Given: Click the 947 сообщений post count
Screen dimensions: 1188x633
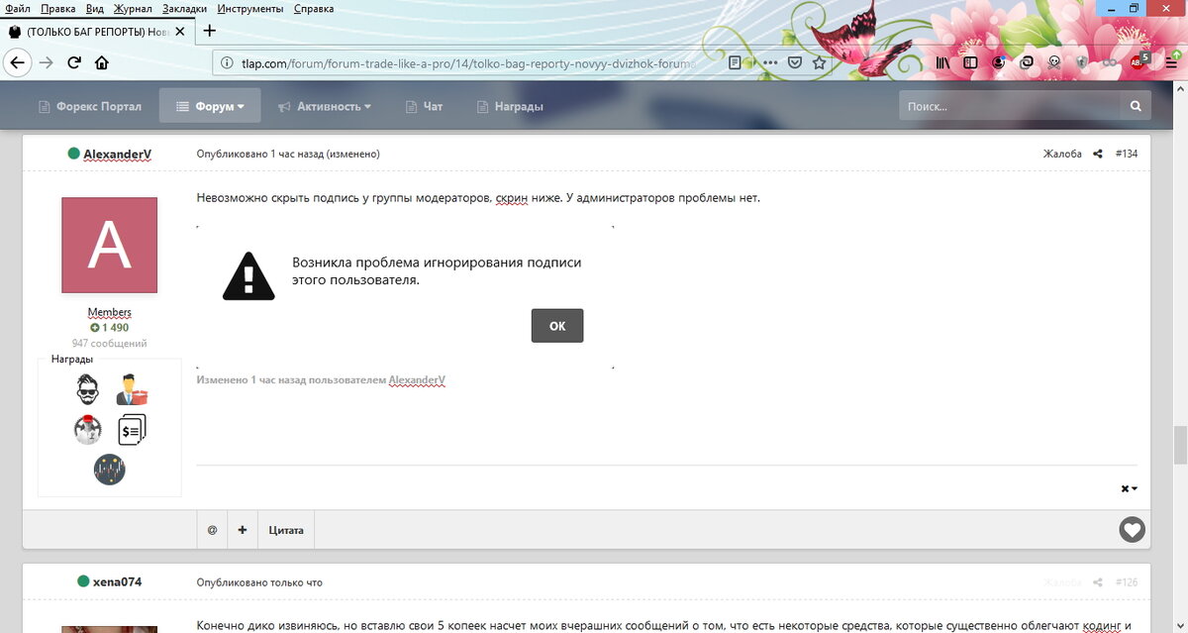Looking at the screenshot, I should point(109,343).
